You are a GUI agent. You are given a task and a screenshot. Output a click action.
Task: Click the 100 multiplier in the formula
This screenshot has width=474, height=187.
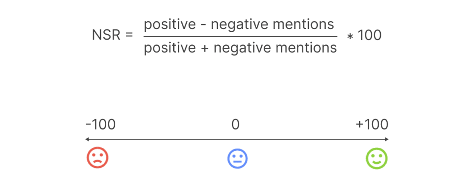(369, 36)
